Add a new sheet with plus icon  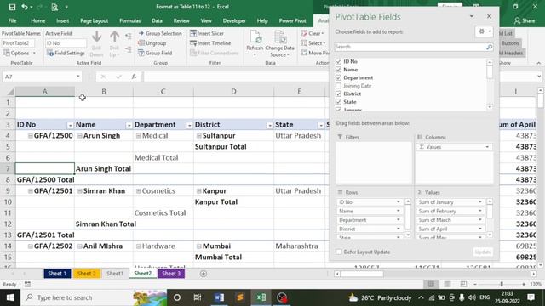[x=204, y=274]
